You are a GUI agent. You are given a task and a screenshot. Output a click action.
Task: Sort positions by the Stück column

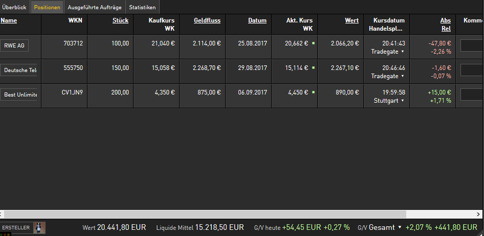point(120,21)
